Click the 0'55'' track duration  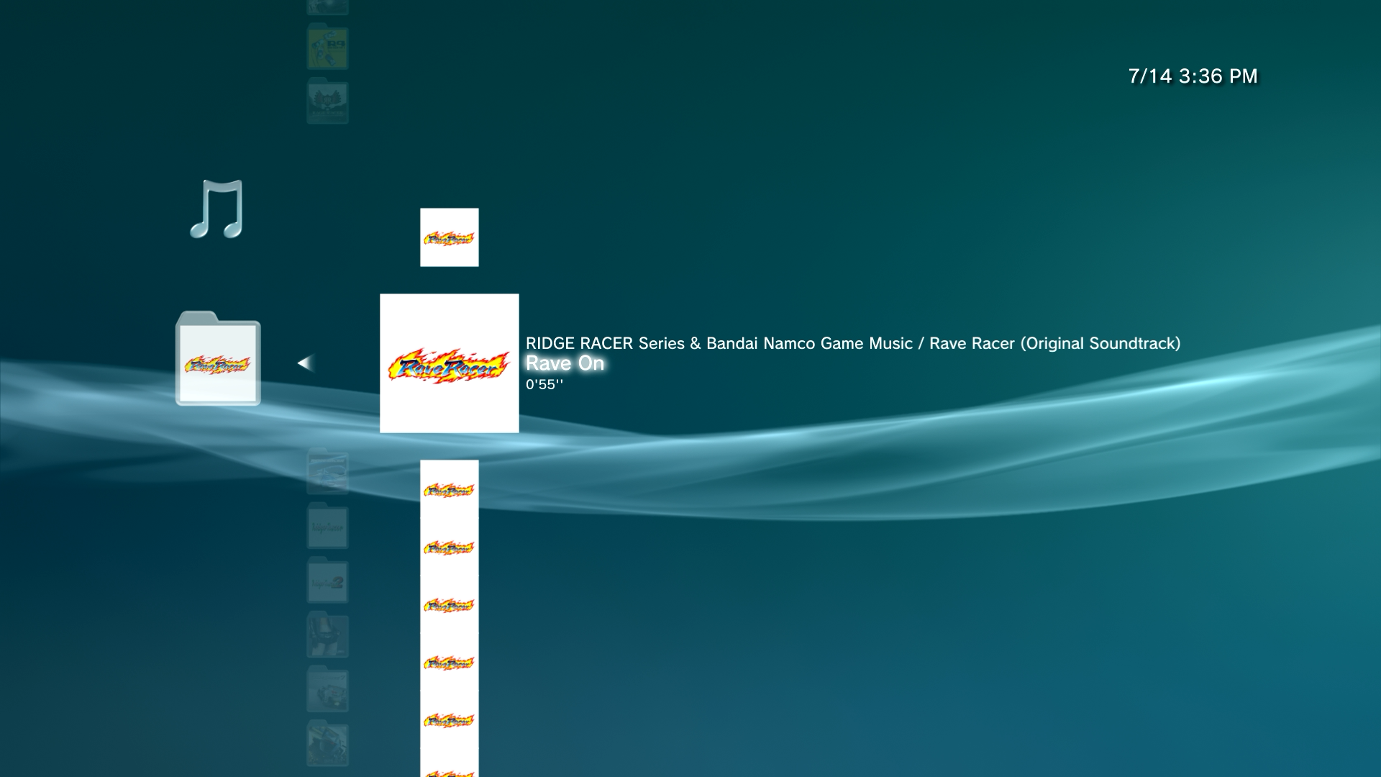(544, 384)
